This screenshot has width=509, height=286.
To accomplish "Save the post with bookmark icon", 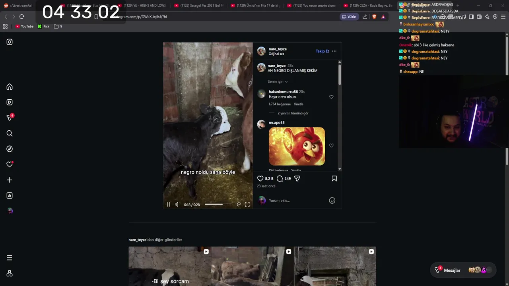I will click(x=334, y=178).
